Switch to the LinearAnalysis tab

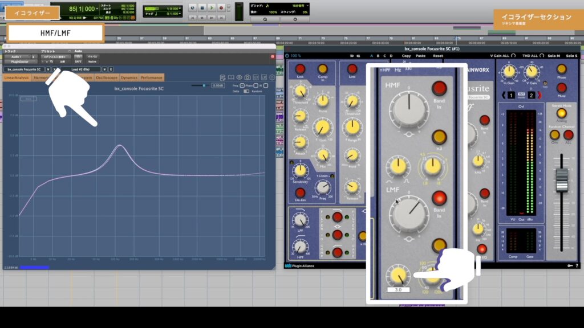[x=17, y=77]
